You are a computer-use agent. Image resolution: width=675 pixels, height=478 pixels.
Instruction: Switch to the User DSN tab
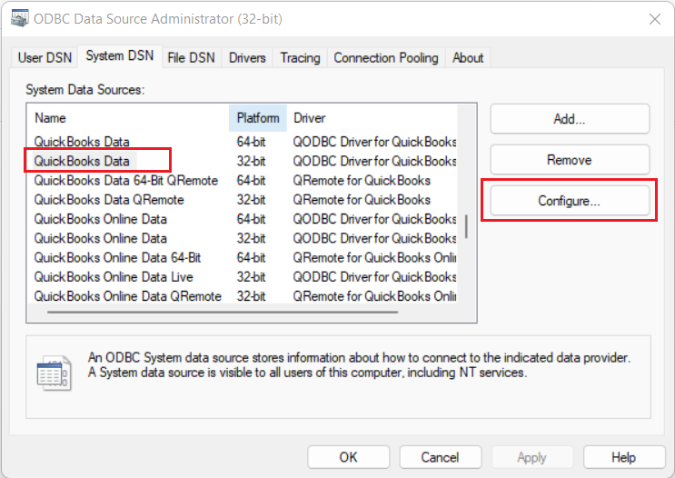pyautogui.click(x=44, y=57)
